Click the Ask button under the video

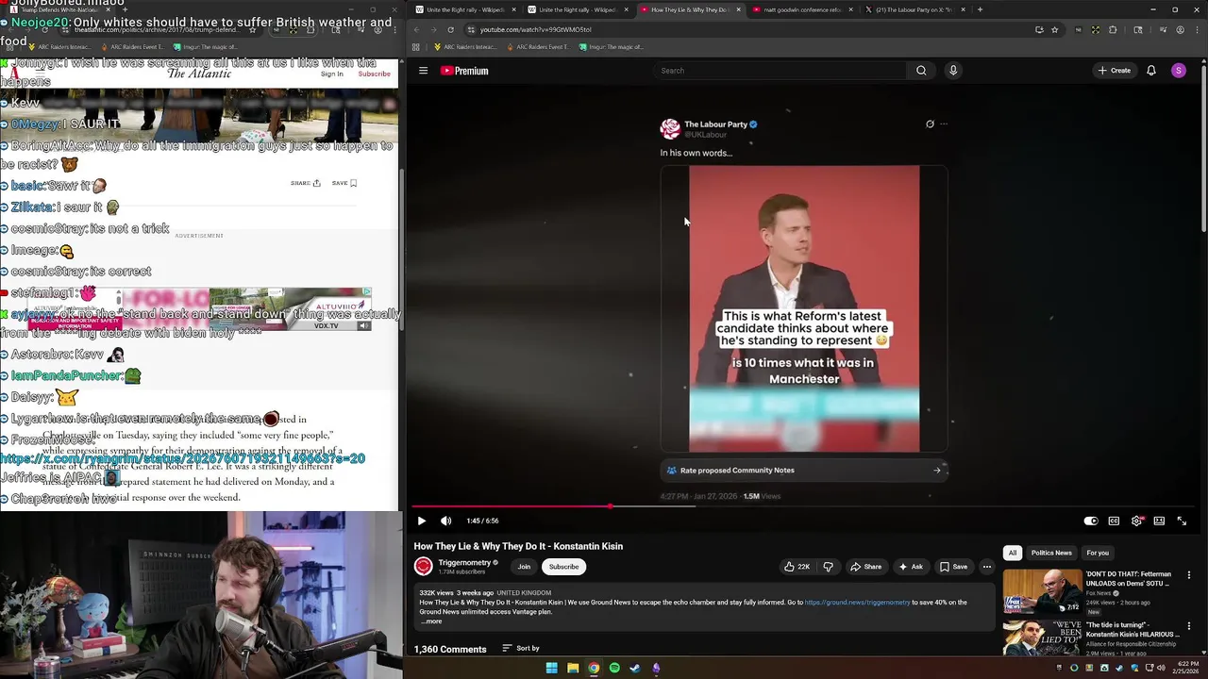pos(910,567)
